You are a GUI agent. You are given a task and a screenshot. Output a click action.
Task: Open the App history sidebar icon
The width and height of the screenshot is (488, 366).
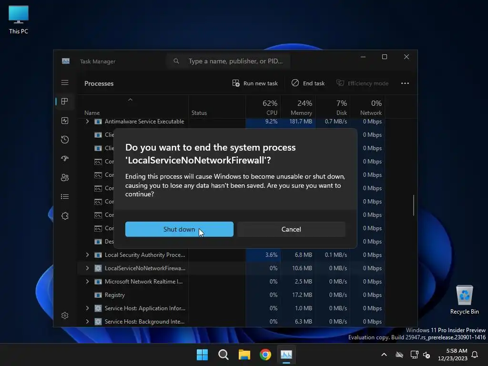click(x=65, y=140)
